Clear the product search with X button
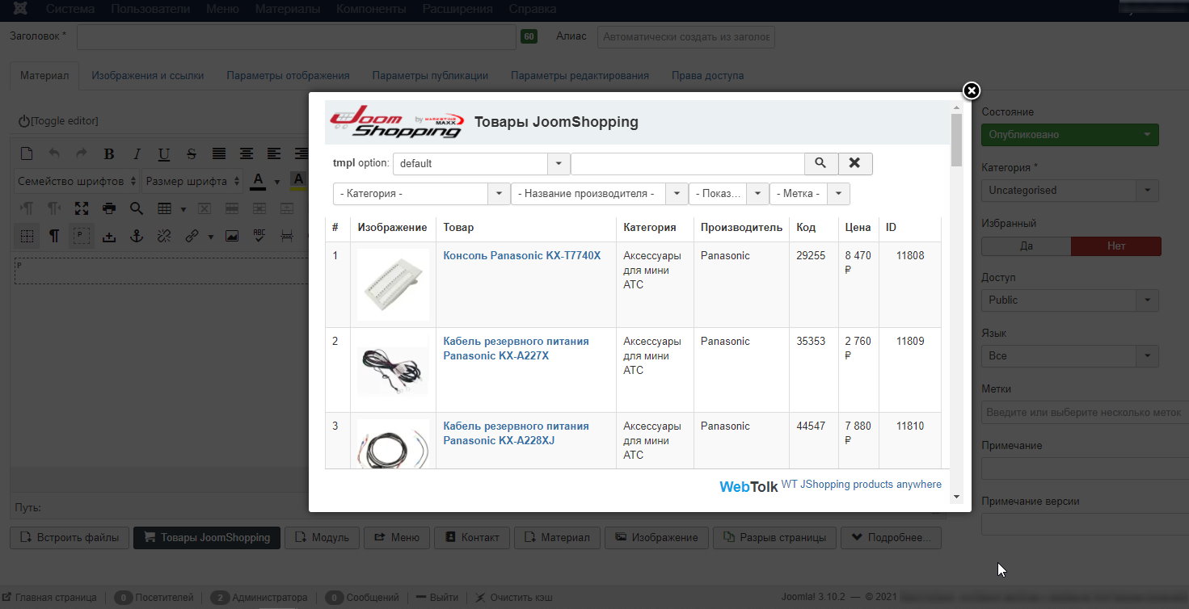 point(855,163)
